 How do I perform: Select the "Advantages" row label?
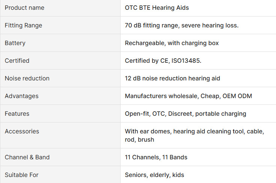click(21, 96)
